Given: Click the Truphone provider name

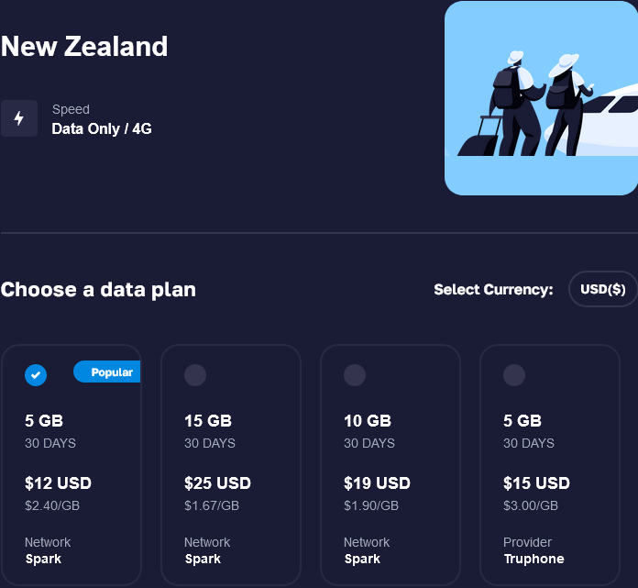Looking at the screenshot, I should point(533,559).
